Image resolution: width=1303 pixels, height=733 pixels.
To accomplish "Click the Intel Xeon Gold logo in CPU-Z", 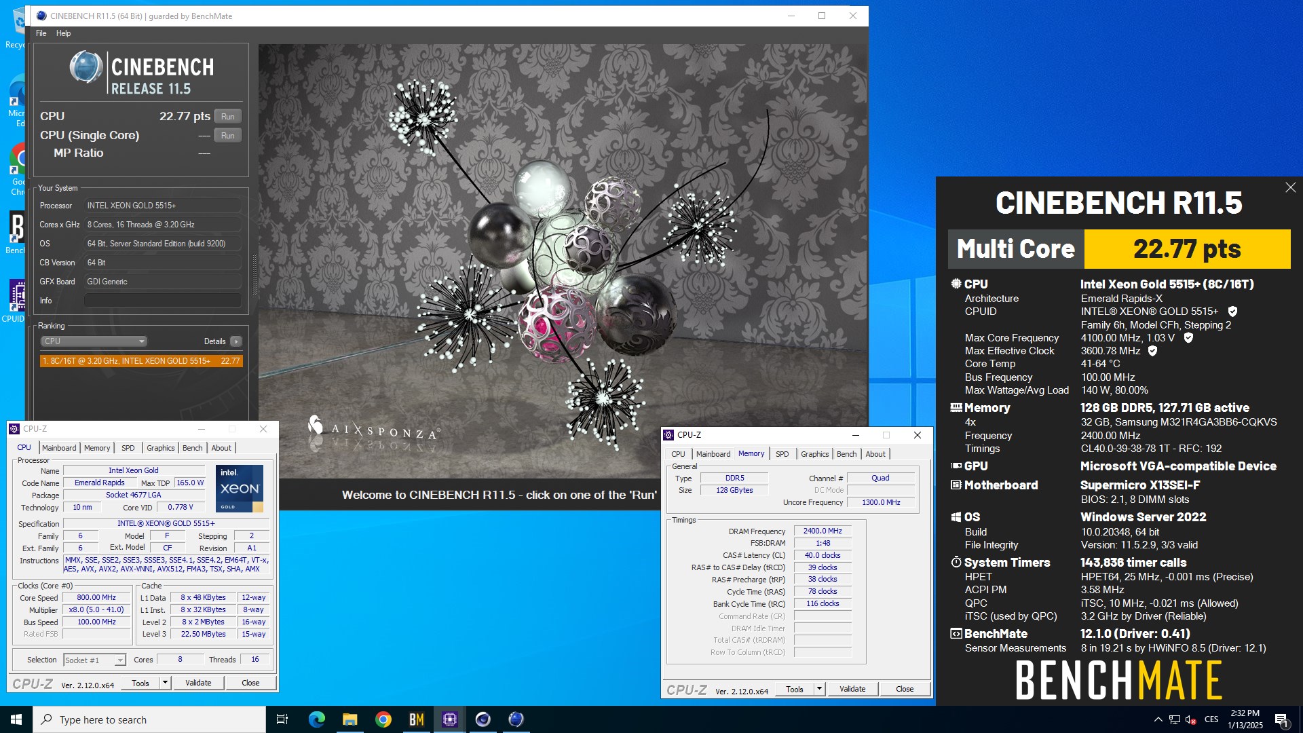I will click(x=240, y=489).
